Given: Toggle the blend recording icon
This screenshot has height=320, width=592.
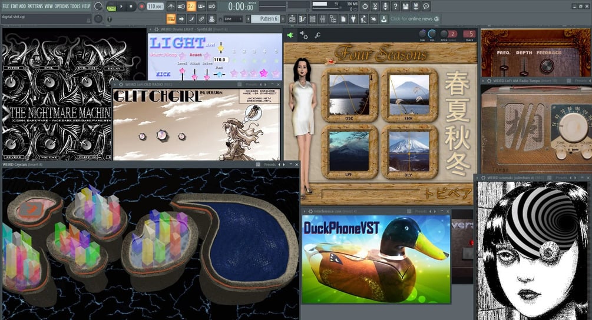Looking at the screenshot, I should tap(201, 6).
